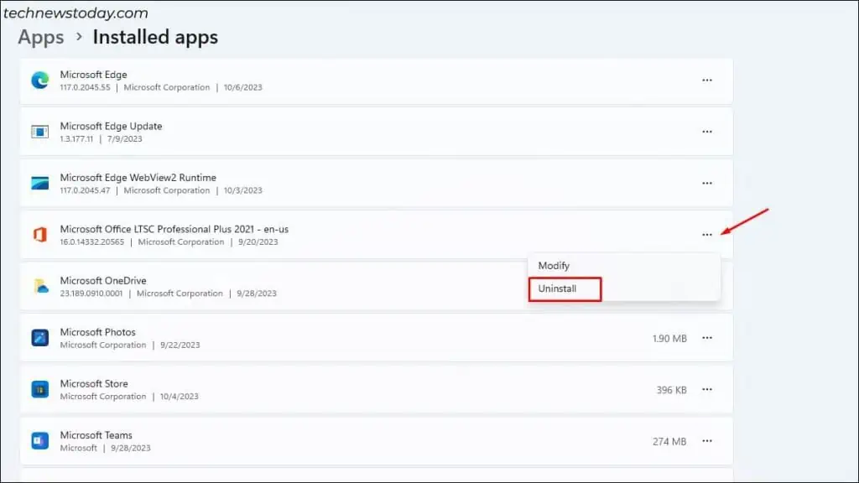Click the Microsoft Store icon
859x483 pixels.
pyautogui.click(x=39, y=389)
